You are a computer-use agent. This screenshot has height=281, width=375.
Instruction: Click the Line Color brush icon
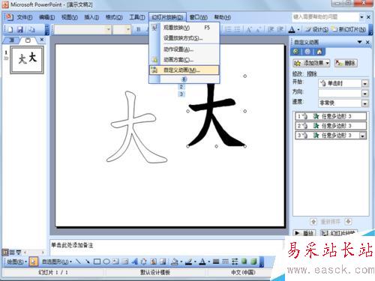click(x=188, y=262)
